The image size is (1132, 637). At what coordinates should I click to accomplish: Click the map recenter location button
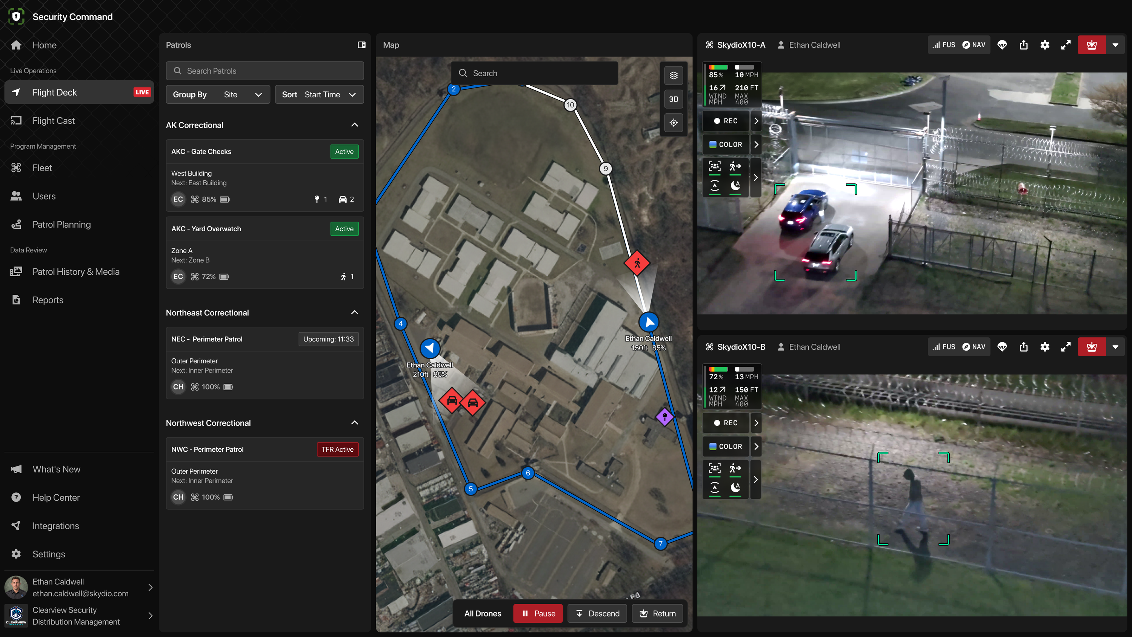click(673, 123)
